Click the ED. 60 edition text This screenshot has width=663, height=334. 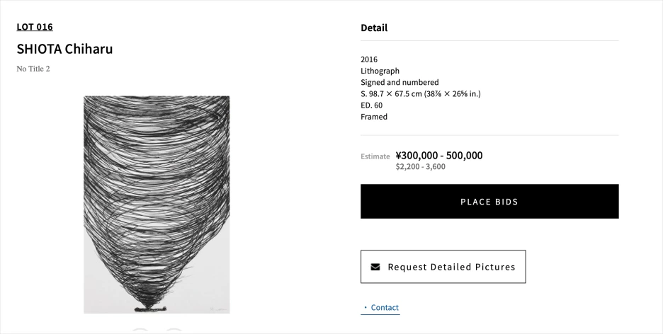pyautogui.click(x=371, y=105)
